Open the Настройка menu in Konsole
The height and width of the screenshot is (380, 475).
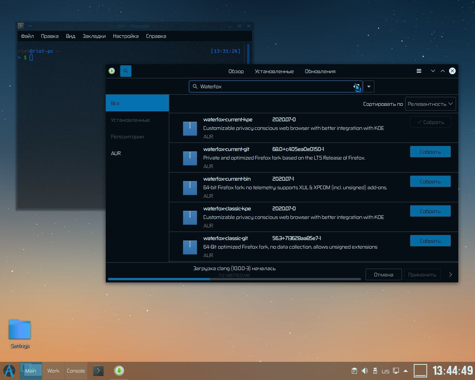coord(126,36)
